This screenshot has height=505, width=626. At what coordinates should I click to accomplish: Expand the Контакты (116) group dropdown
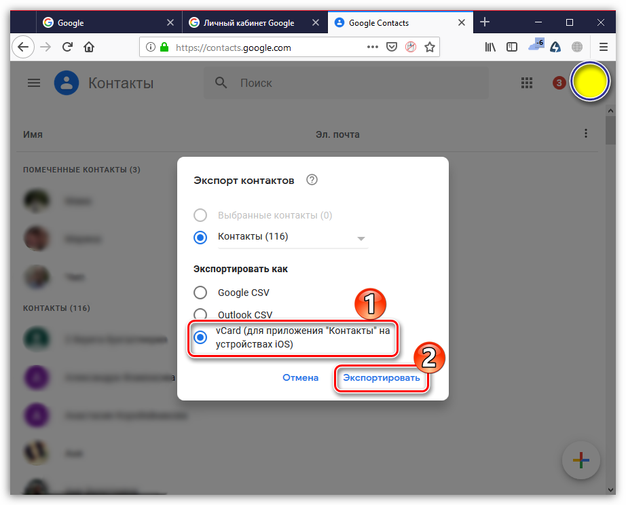[361, 238]
